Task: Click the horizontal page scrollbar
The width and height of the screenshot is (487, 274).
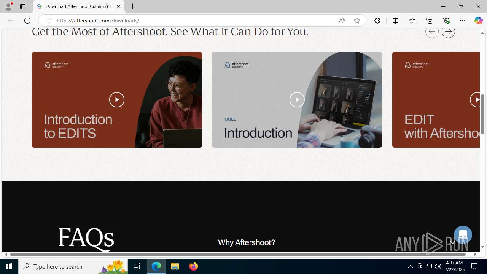Action: (238, 254)
